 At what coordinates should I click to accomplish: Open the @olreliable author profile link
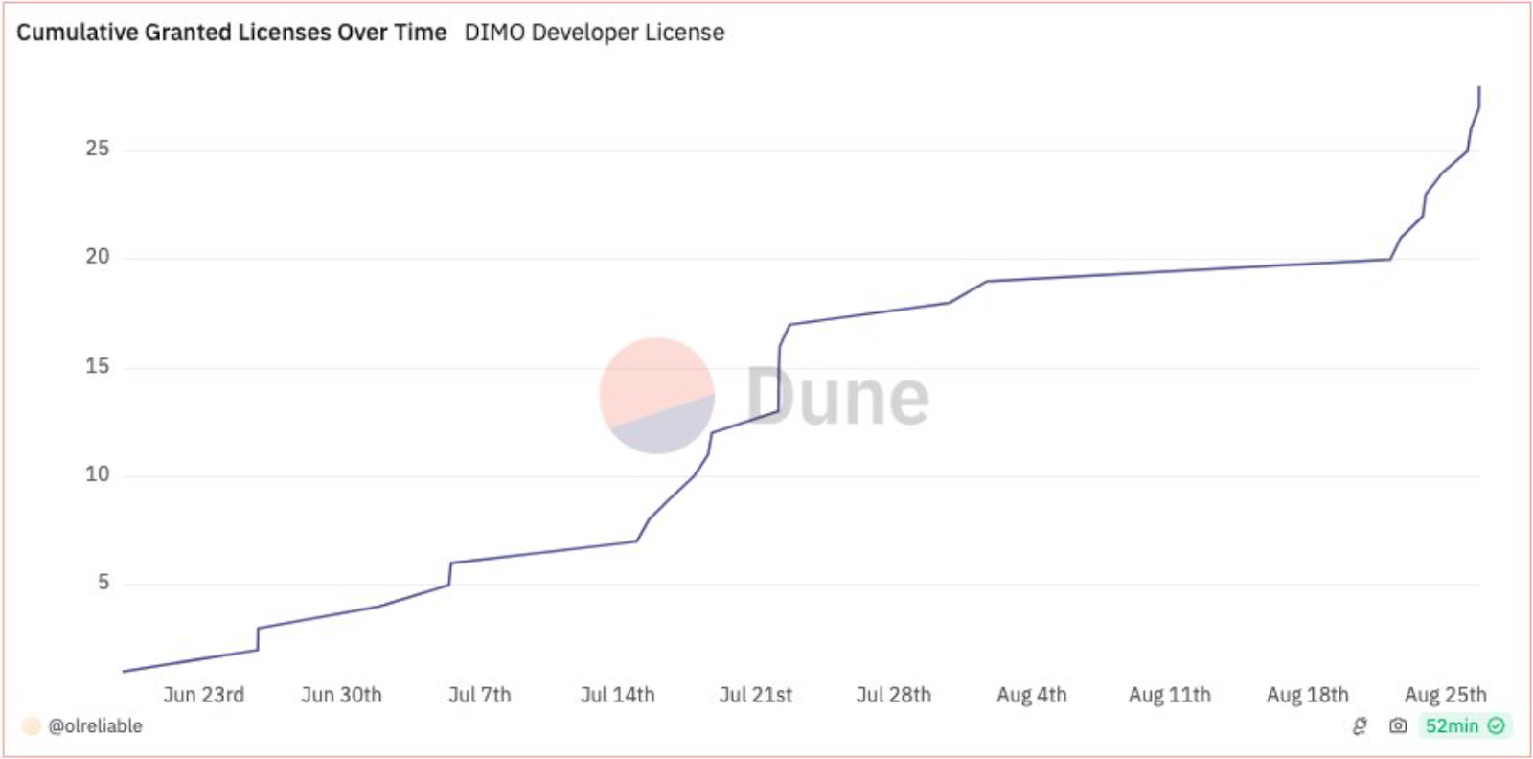click(x=95, y=726)
